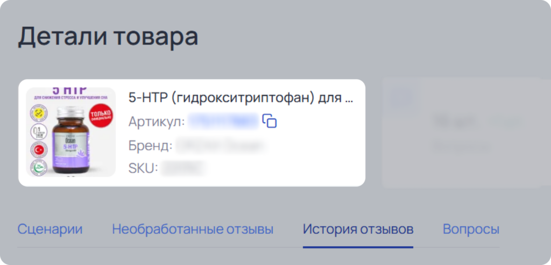Image resolution: width=551 pixels, height=265 pixels.
Task: Copy the article number with the copy icon
Action: coord(270,121)
